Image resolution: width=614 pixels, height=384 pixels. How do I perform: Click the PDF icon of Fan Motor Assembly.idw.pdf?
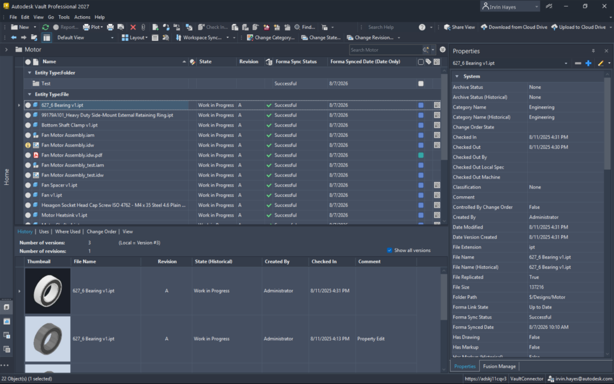click(x=35, y=155)
